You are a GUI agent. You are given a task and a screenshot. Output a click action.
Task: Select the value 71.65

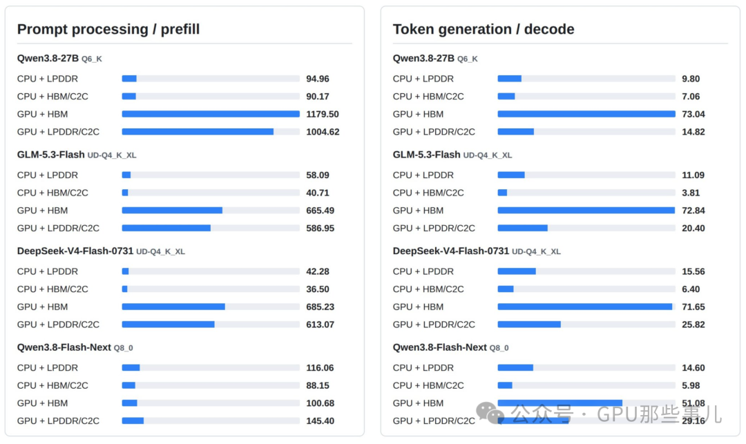tap(694, 307)
